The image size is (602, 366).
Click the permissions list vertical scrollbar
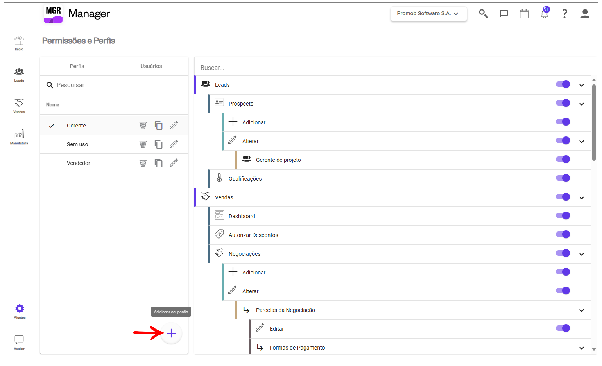pos(594,121)
